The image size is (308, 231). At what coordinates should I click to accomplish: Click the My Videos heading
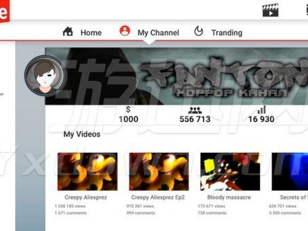(x=82, y=134)
